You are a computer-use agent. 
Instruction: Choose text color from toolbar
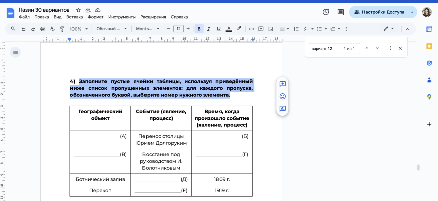pos(229,29)
